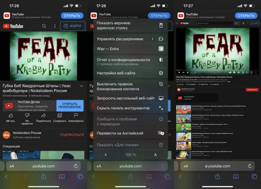
Task: Select Перевести на Английский
Action: [x=130, y=133]
